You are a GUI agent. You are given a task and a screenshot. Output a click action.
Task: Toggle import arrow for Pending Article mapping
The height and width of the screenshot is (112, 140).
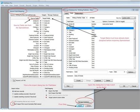coord(40,68)
